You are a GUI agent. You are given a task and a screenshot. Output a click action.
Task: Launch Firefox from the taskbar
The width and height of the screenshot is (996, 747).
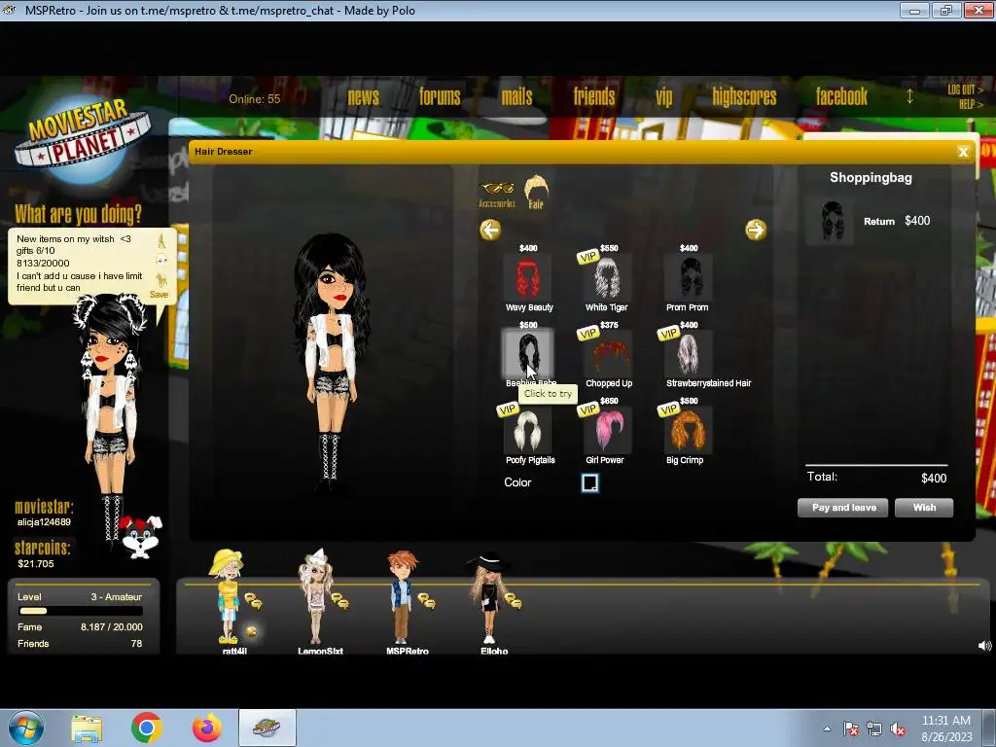207,728
